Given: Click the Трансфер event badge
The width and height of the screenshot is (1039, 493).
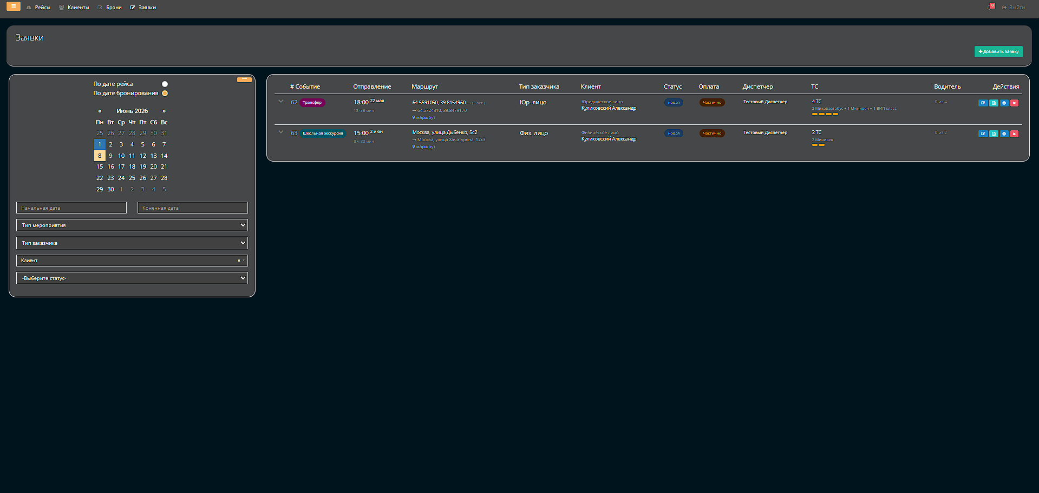Looking at the screenshot, I should tap(312, 102).
